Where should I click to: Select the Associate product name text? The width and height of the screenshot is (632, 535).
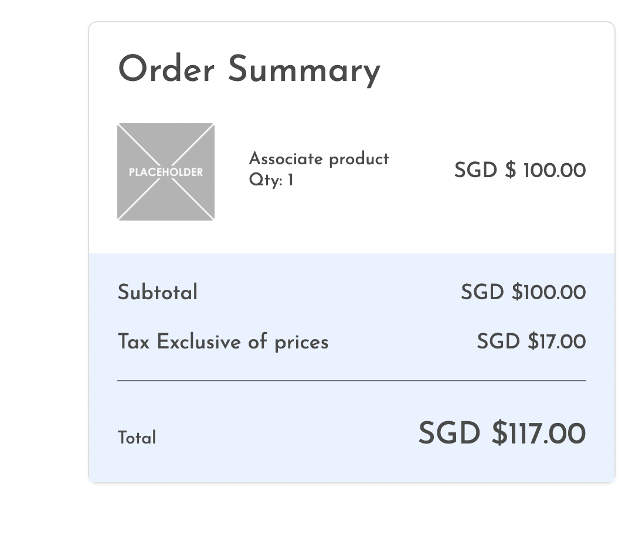tap(318, 159)
